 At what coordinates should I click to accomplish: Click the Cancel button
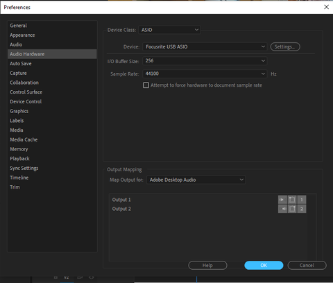(x=307, y=265)
